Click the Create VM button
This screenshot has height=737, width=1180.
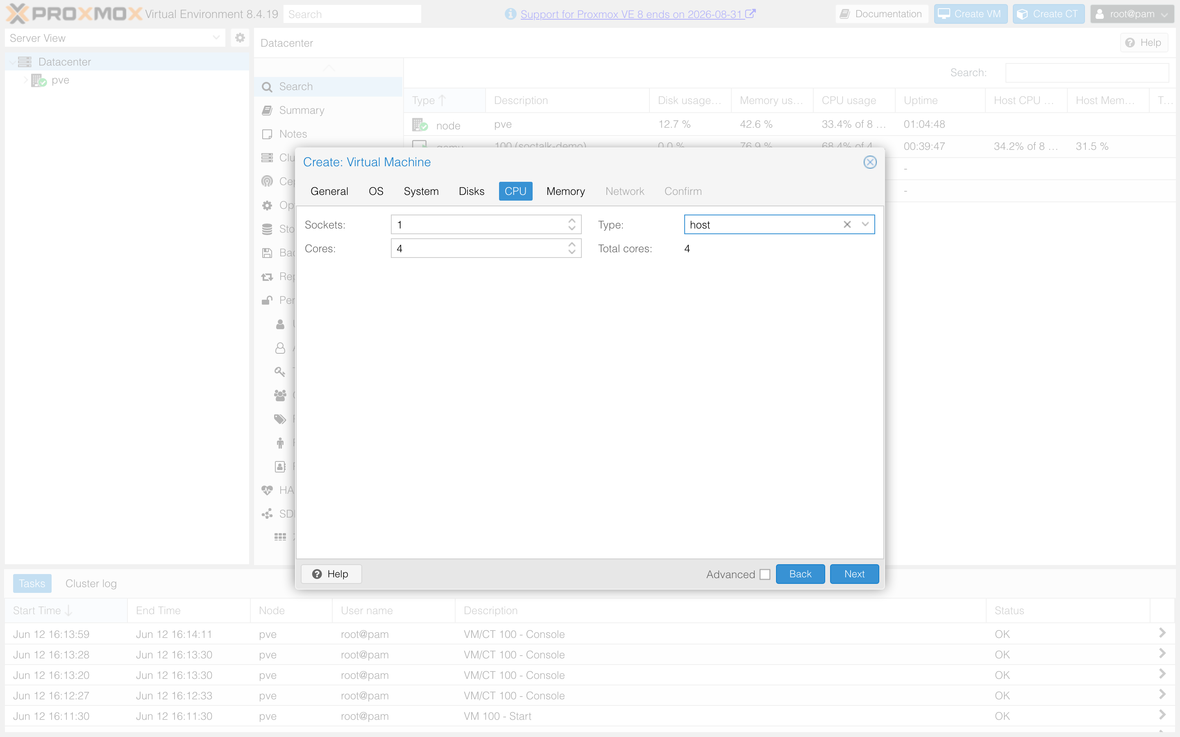tap(970, 14)
